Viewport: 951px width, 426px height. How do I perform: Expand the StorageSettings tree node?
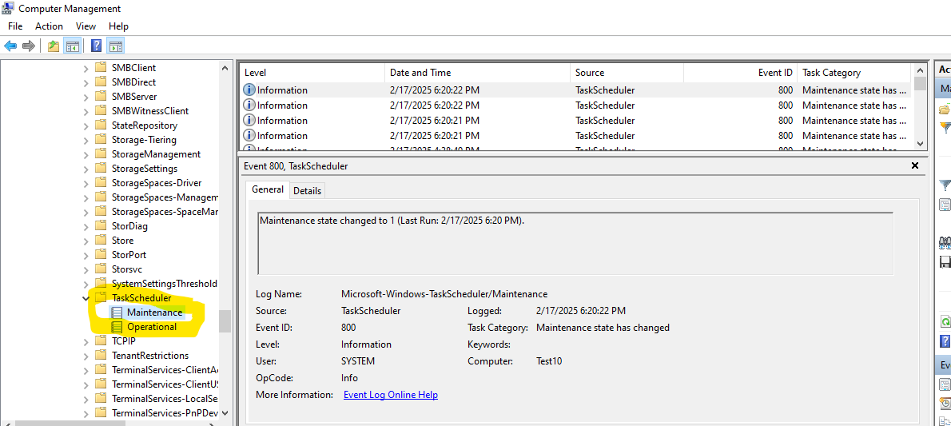(86, 169)
